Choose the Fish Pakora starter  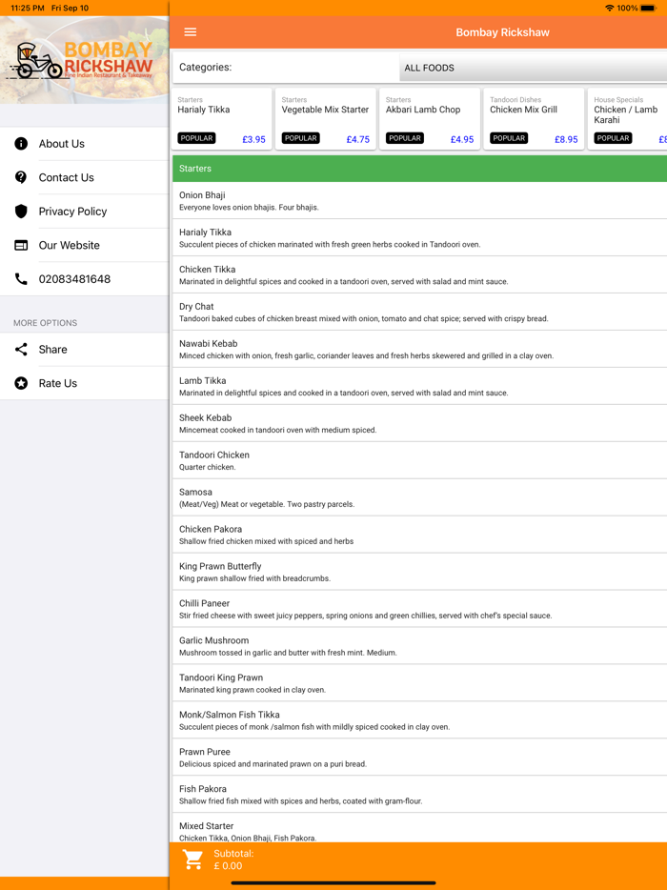point(419,794)
